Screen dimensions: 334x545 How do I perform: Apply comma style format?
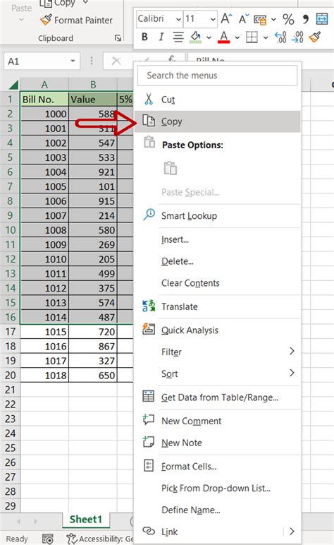(x=305, y=19)
